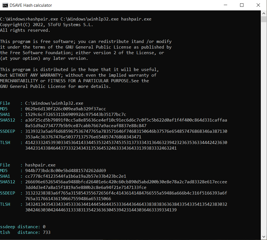
Task: Click the C:\Windows\winhlp32.exe path in the File line
Action: 54,103
